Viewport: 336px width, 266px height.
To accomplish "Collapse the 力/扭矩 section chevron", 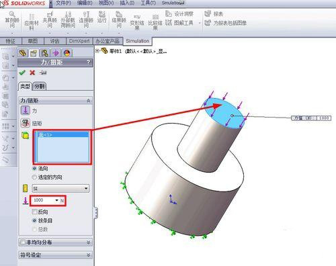I will [x=89, y=101].
